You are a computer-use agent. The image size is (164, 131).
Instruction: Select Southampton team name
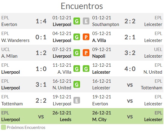click(106, 24)
